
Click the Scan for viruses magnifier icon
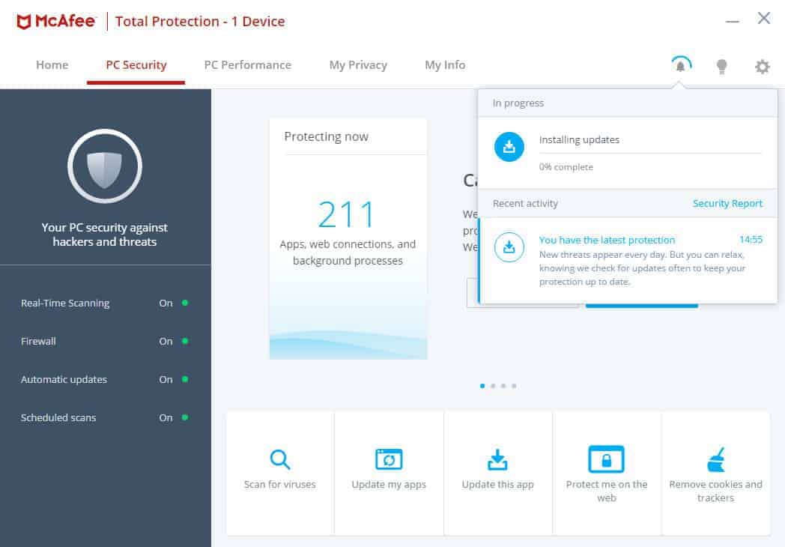[x=280, y=459]
